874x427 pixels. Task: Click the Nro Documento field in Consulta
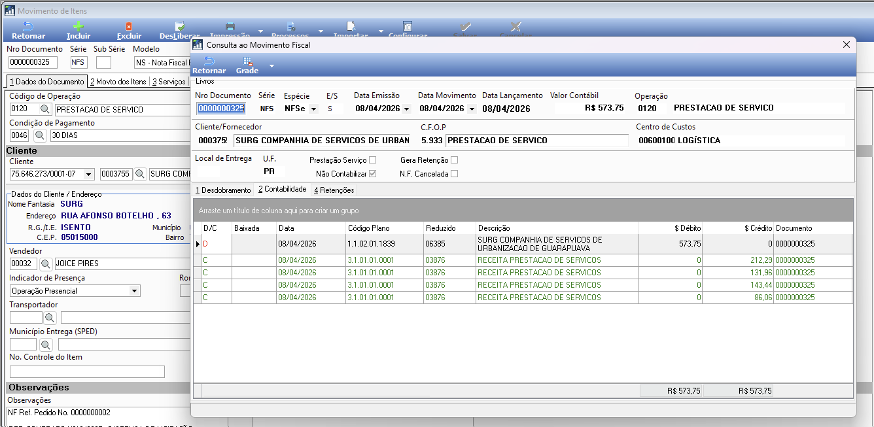(x=221, y=109)
